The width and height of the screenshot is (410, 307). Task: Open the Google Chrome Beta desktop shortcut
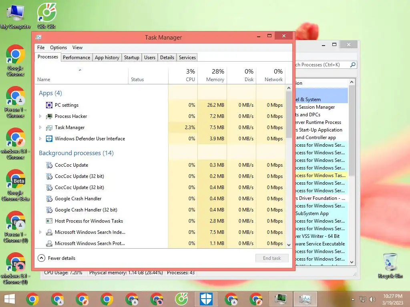click(16, 185)
